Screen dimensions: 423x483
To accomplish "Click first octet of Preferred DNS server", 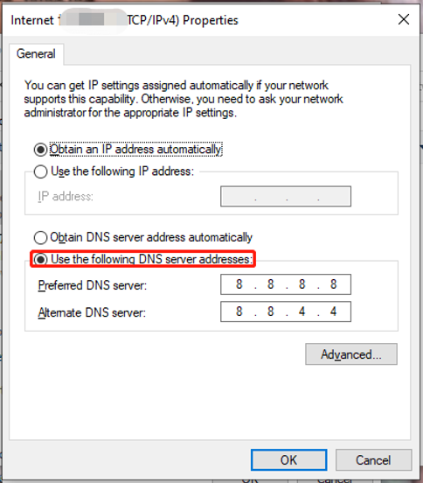I will 239,284.
